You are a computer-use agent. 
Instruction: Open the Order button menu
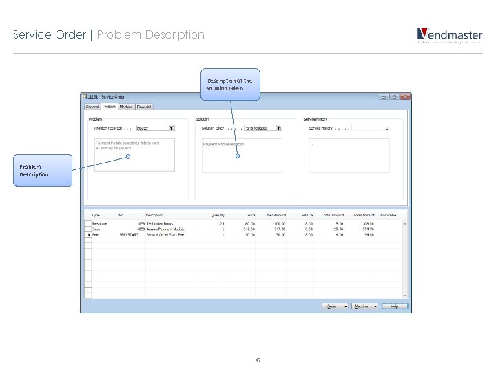[x=335, y=306]
